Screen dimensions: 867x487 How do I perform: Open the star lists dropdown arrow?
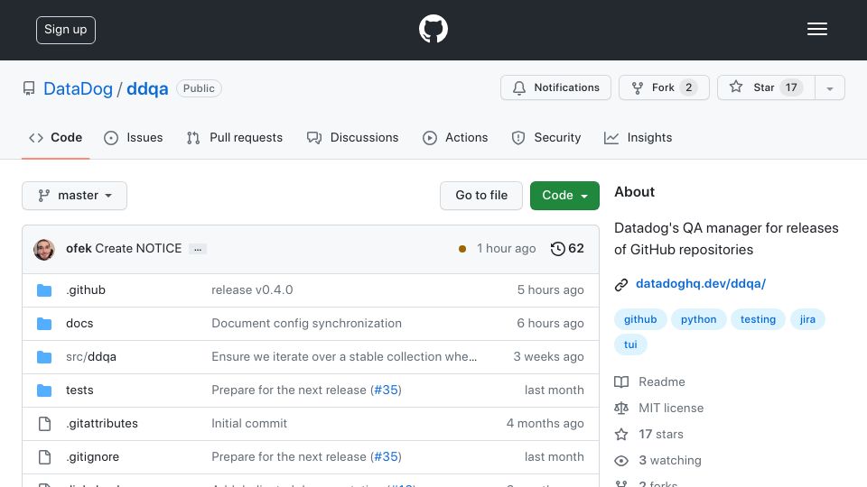click(829, 87)
